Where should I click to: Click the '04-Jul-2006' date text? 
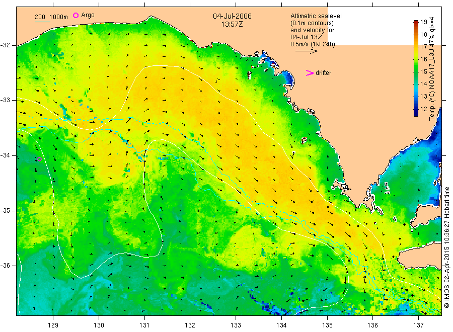coord(232,16)
